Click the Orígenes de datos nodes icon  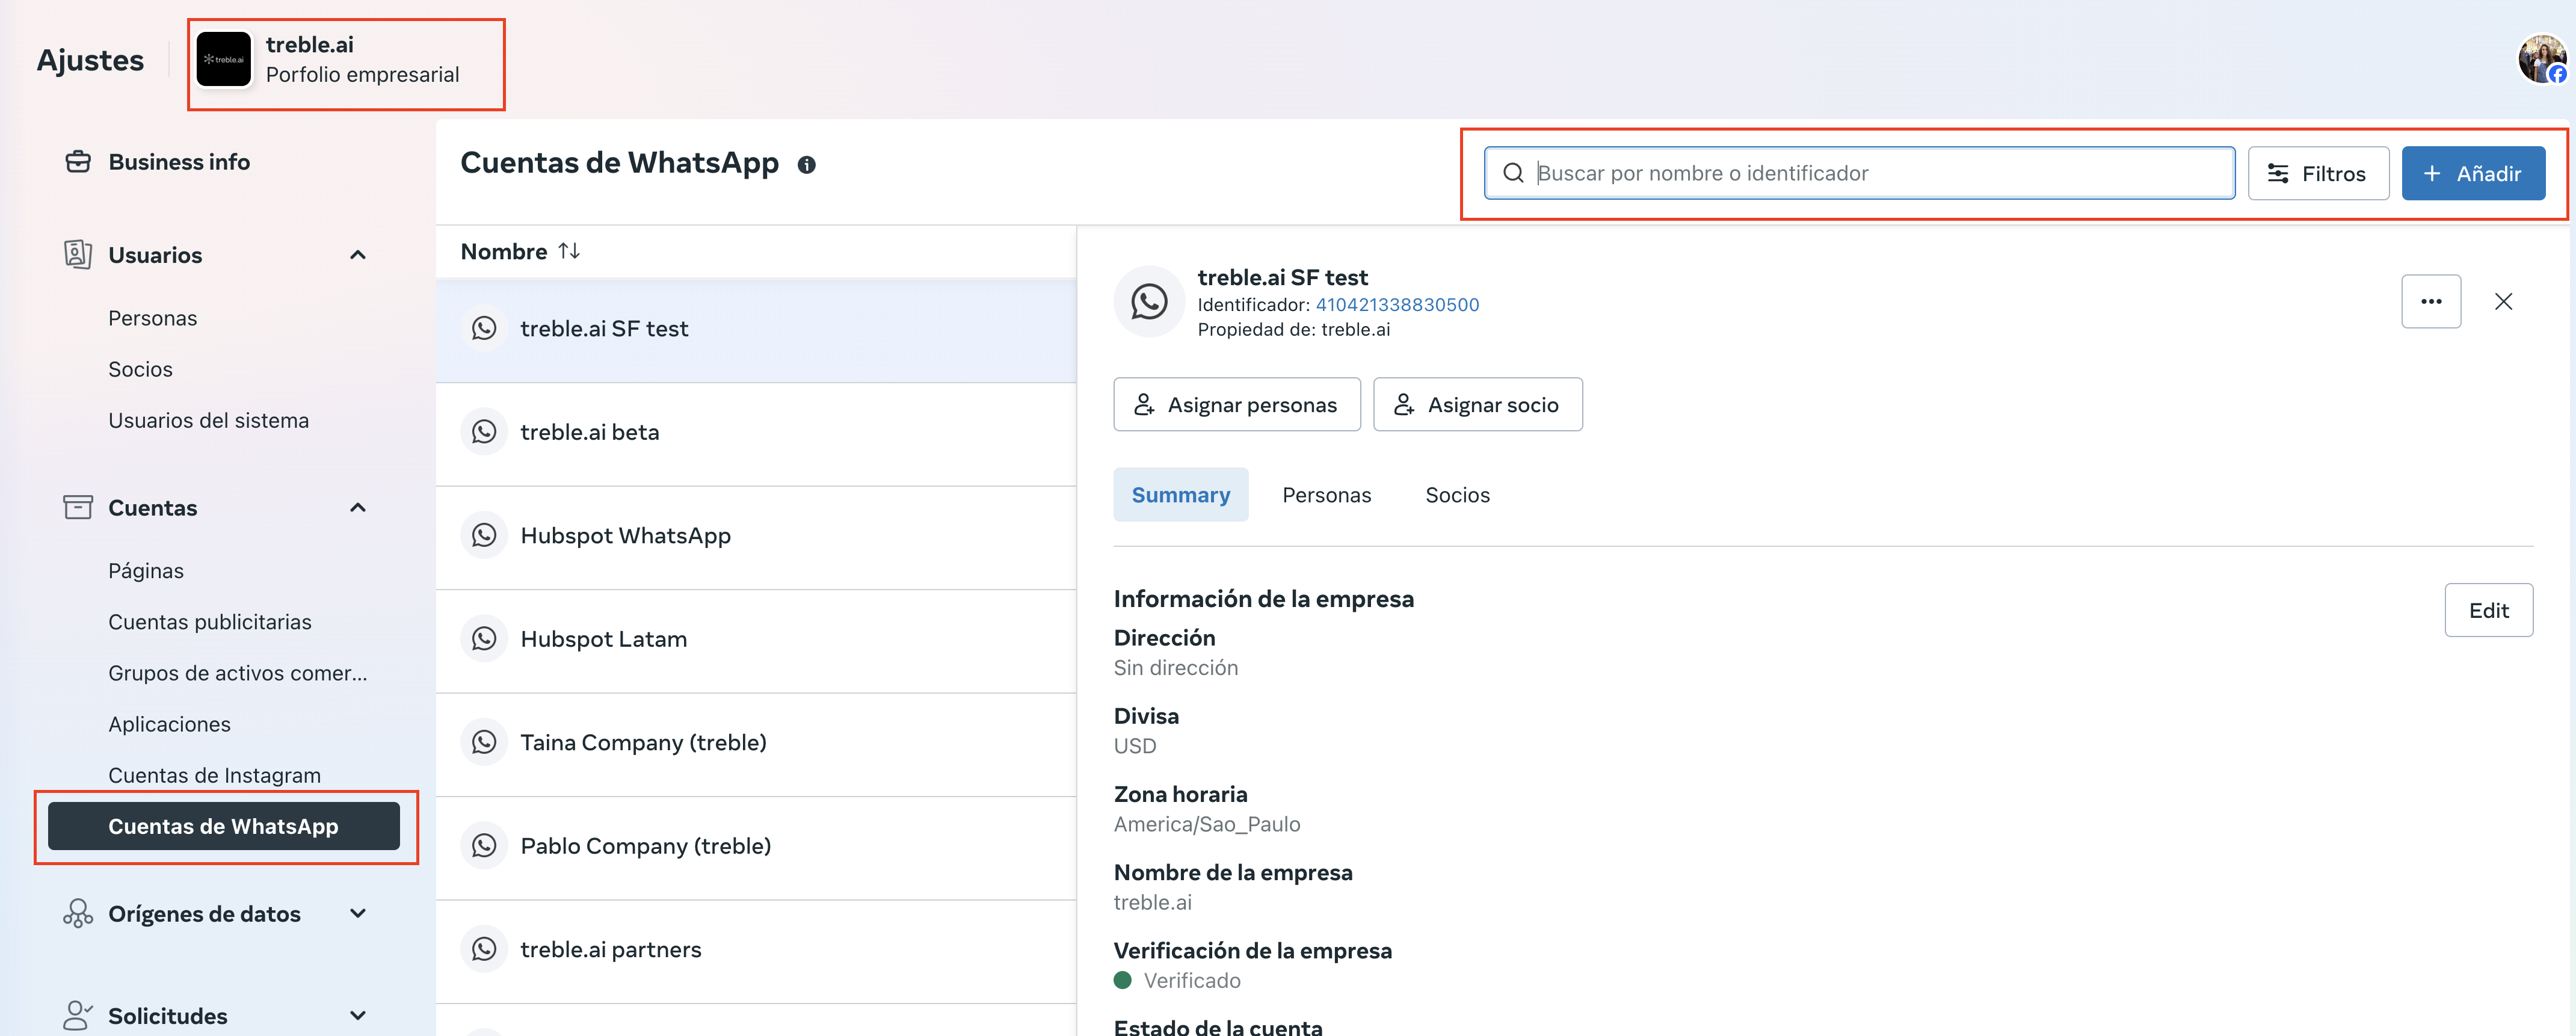(78, 913)
